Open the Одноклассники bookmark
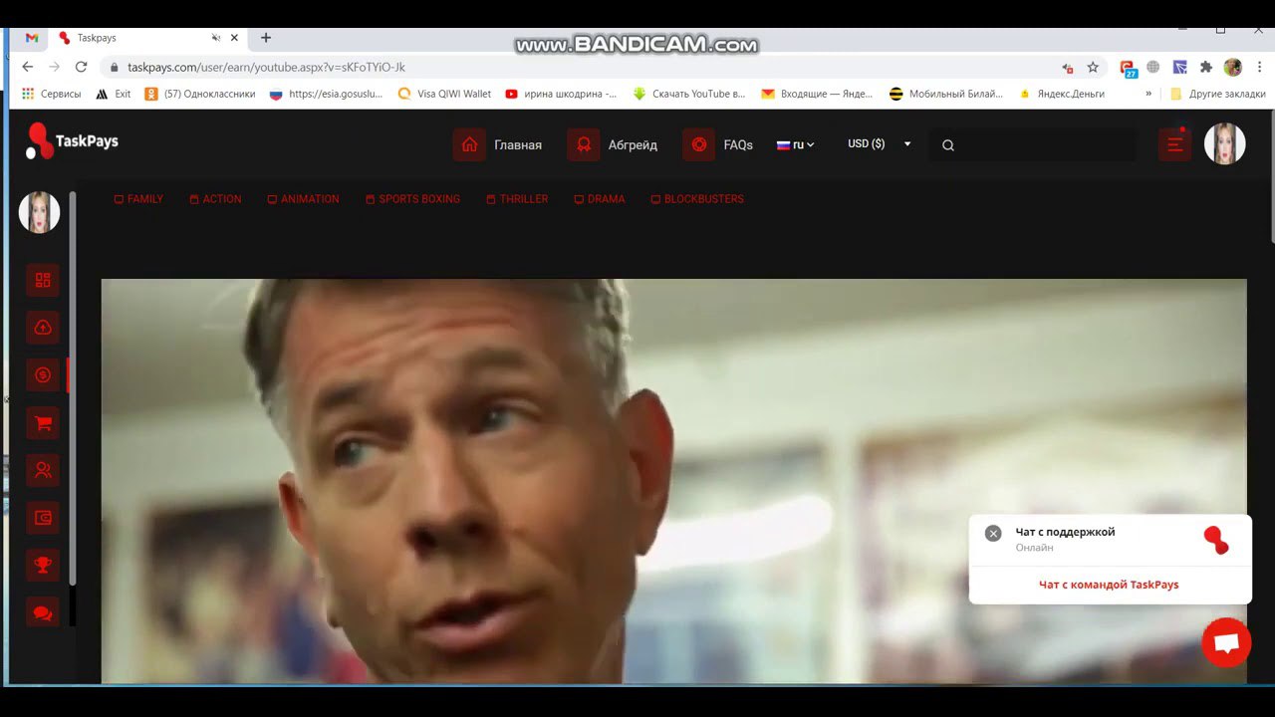1275x717 pixels. pos(200,94)
